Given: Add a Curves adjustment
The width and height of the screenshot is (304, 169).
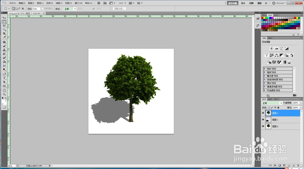Looking at the screenshot, I should (x=282, y=48).
